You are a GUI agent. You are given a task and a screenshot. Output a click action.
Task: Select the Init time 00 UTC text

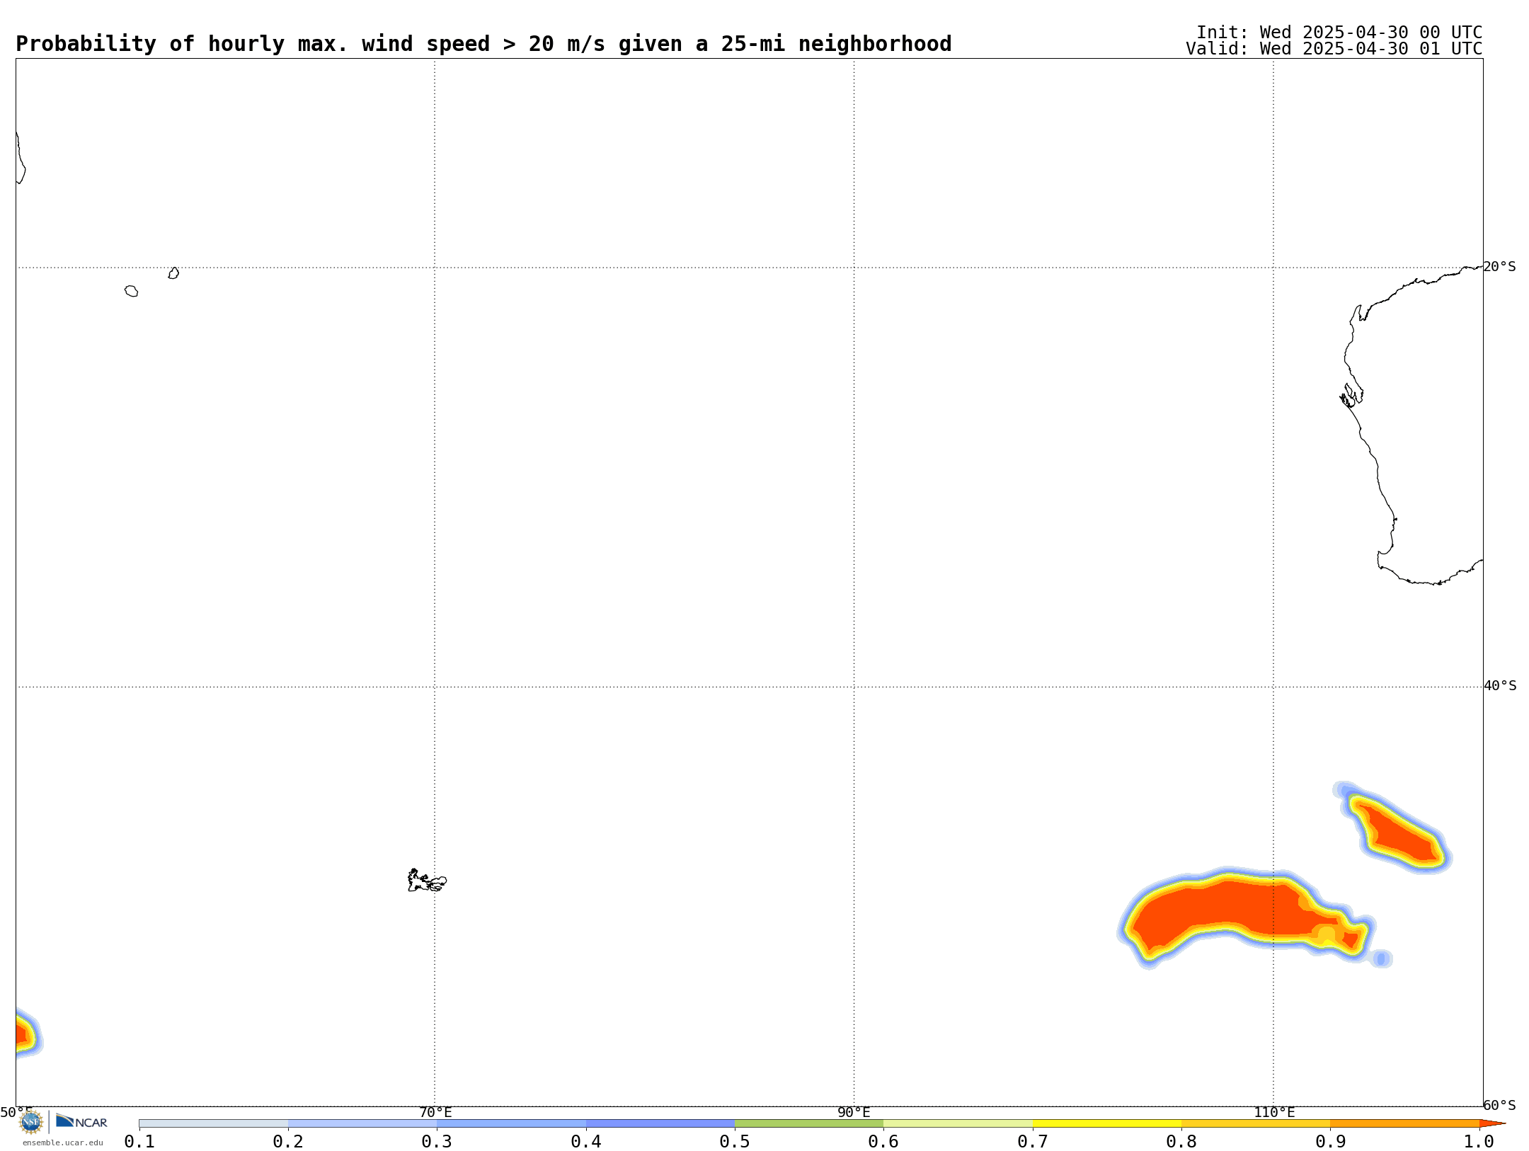1339,33
